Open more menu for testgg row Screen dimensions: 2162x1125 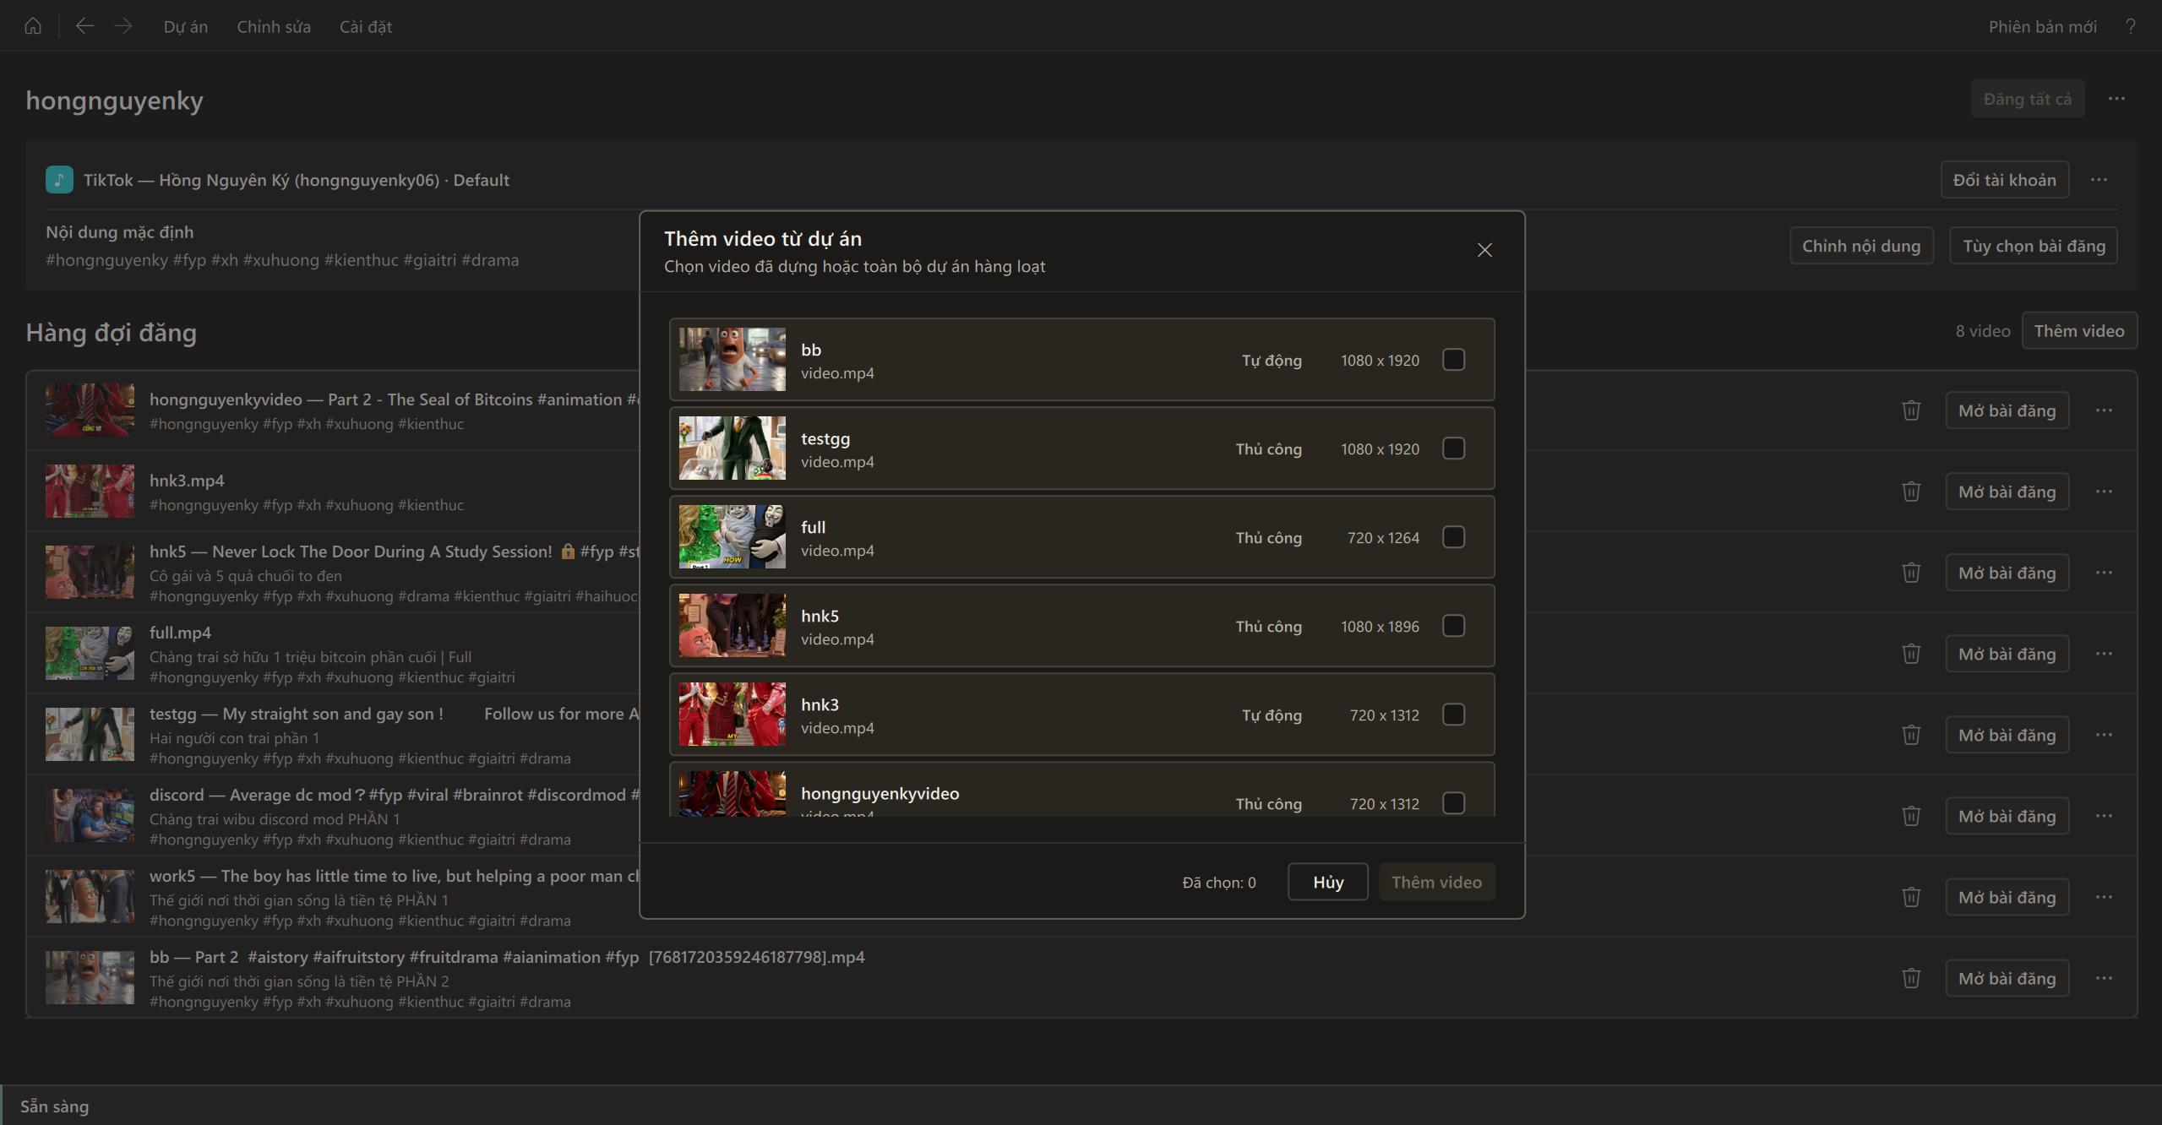pos(2104,735)
